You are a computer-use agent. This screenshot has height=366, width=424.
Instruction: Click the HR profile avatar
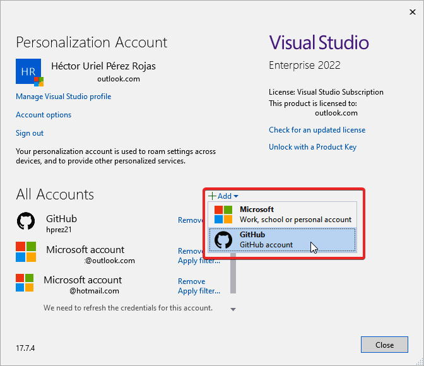29,72
